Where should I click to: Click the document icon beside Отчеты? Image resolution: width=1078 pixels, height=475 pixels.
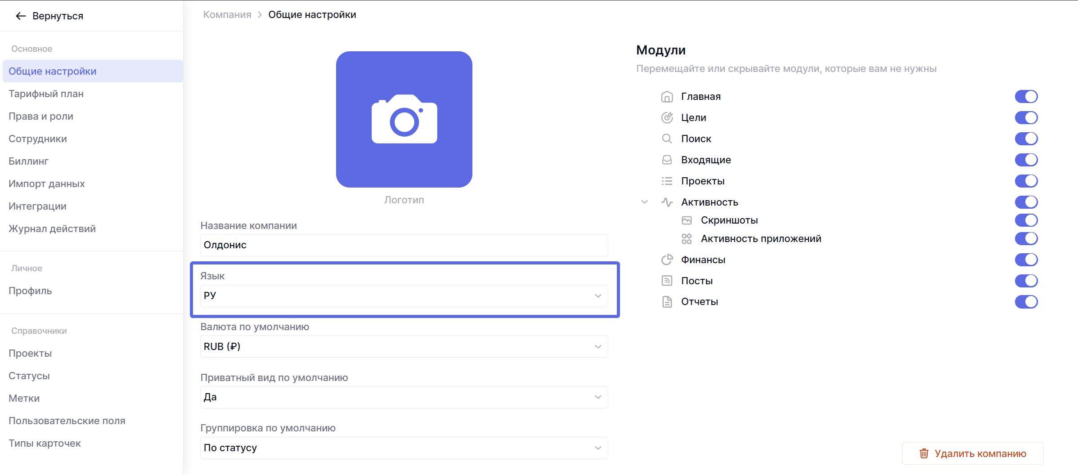(x=667, y=302)
